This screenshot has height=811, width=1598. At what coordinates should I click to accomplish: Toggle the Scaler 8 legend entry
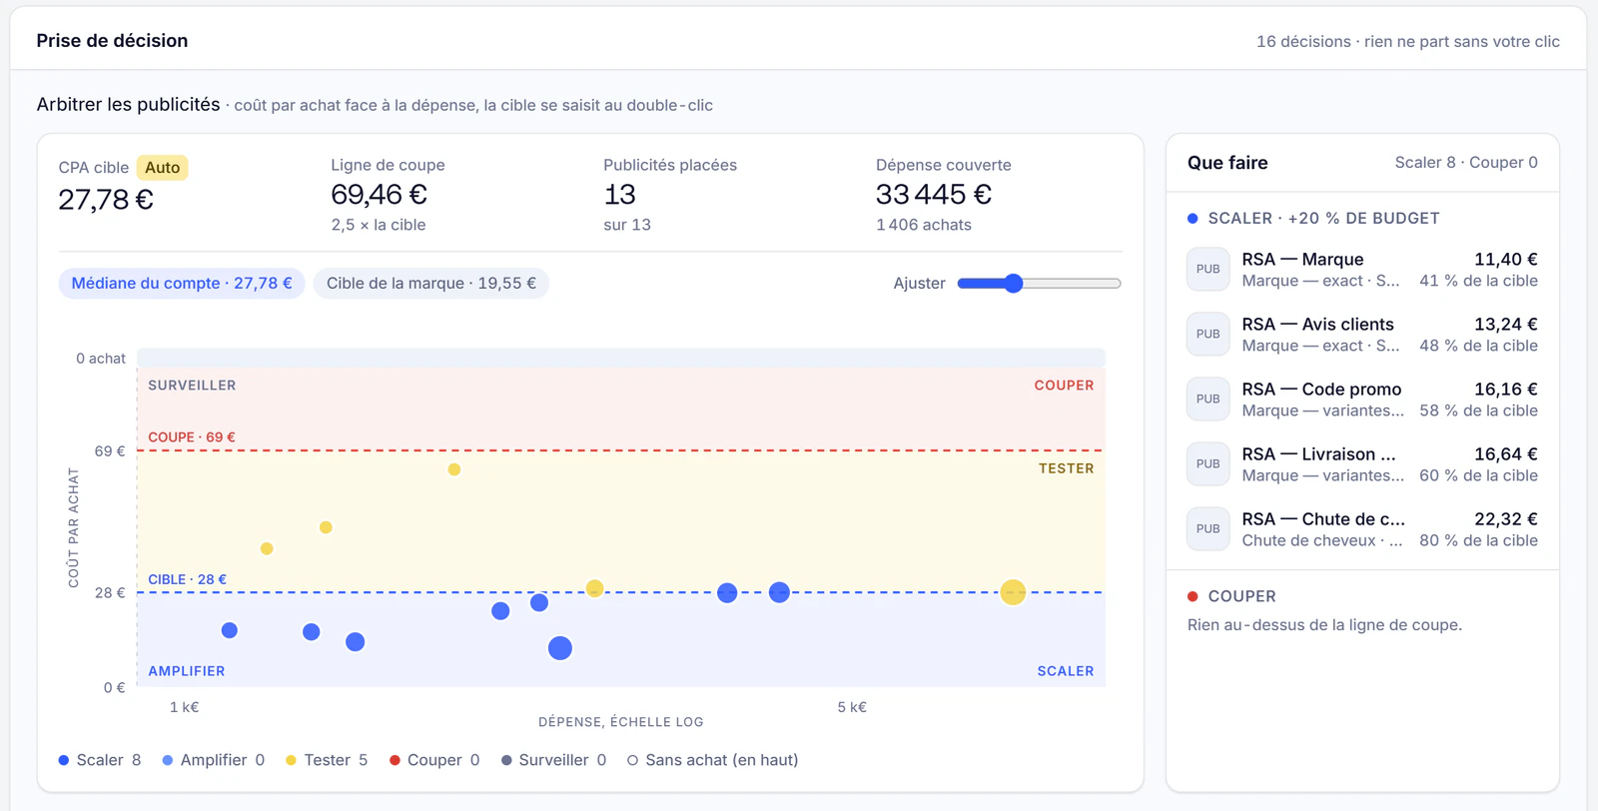coord(100,760)
